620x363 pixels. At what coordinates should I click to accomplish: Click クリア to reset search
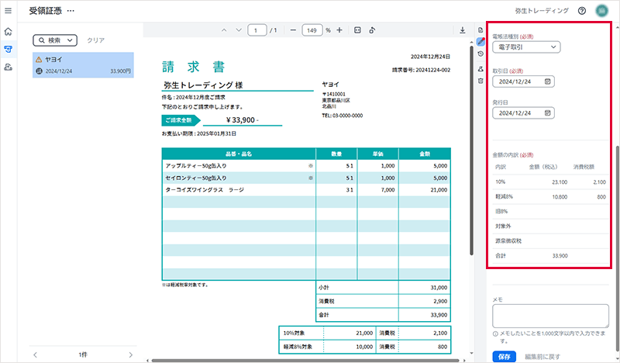tap(95, 40)
